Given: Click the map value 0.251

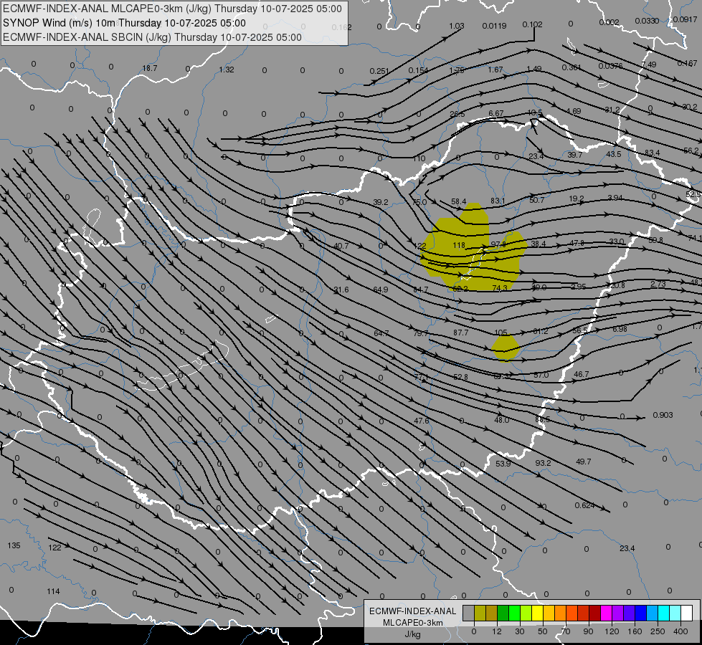Looking at the screenshot, I should pos(379,71).
